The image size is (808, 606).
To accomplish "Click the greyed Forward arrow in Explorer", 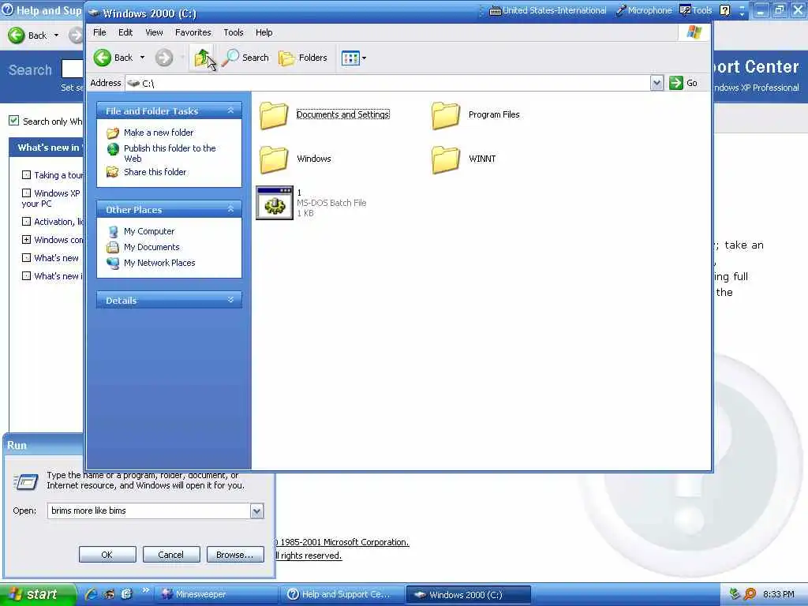I will [x=164, y=58].
